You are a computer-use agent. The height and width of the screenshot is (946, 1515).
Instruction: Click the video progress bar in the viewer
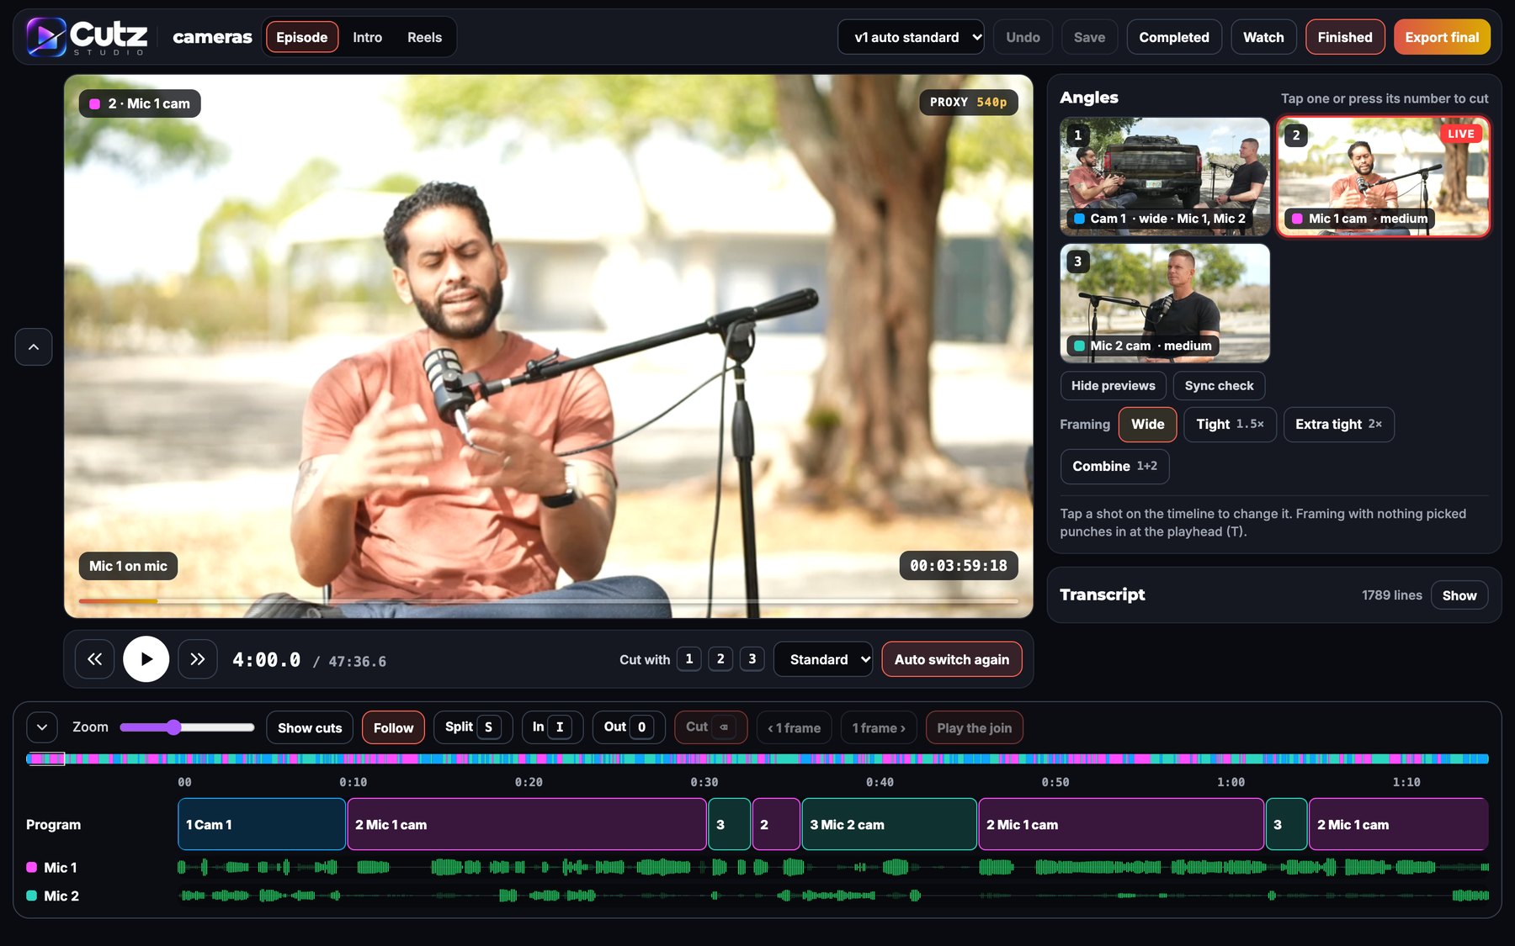click(548, 601)
